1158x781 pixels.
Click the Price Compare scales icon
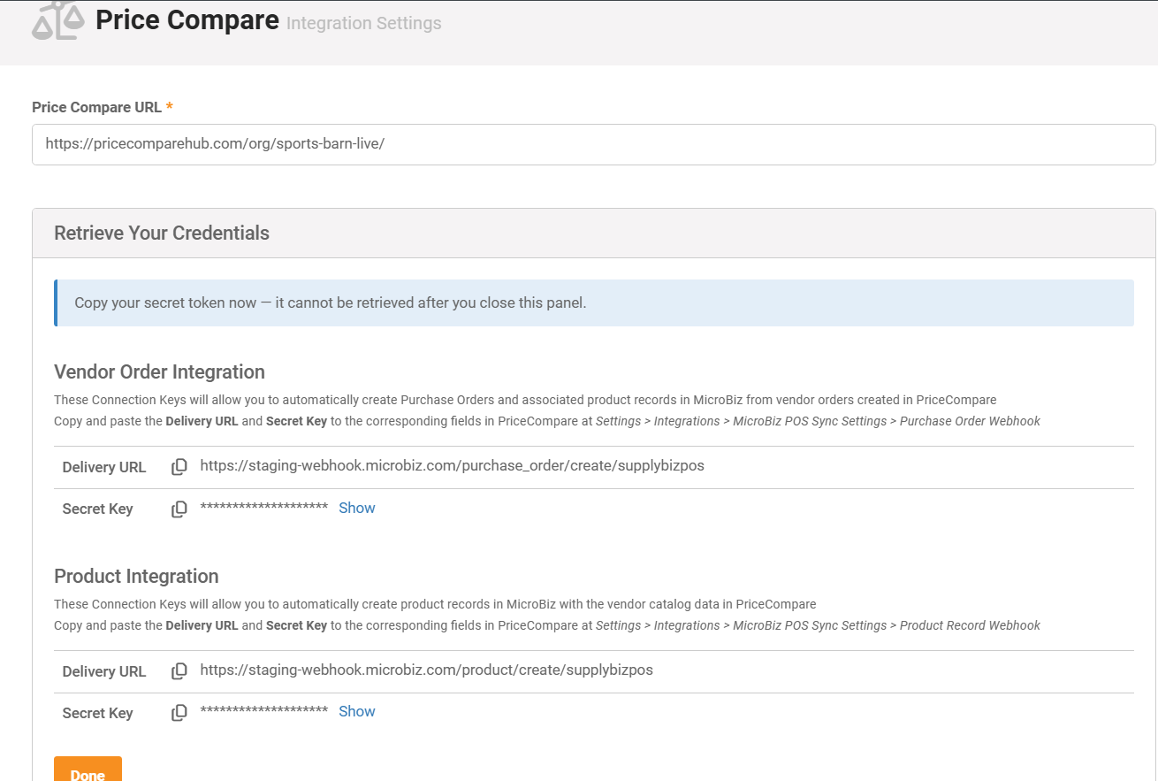click(x=58, y=19)
